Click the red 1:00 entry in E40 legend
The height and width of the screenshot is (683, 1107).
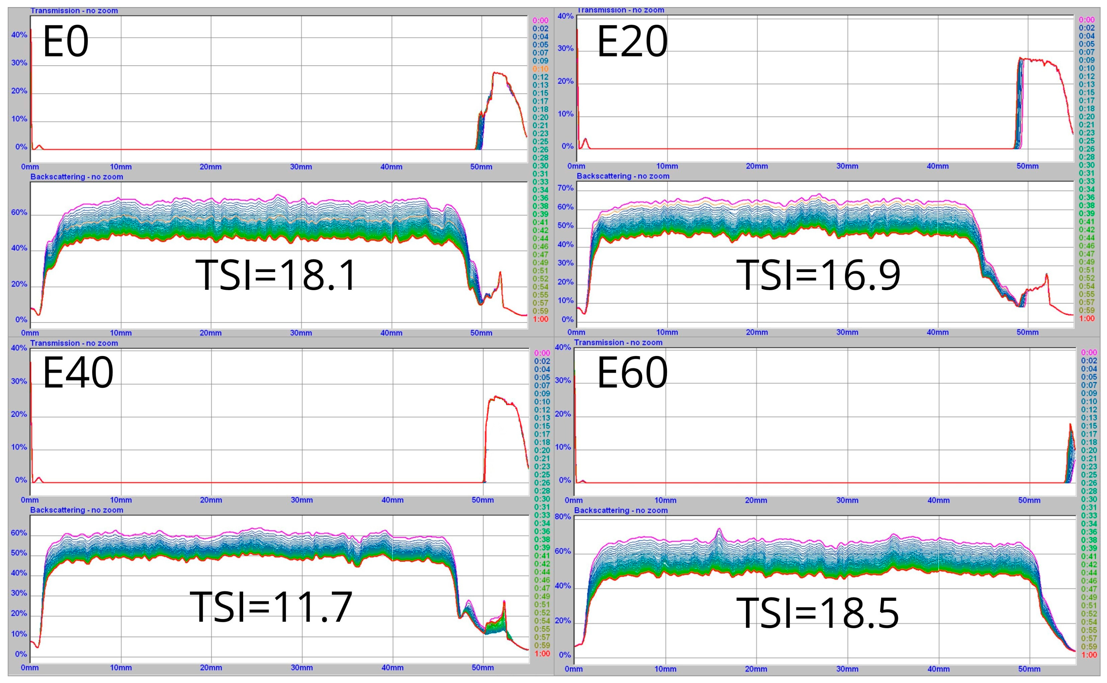tap(542, 654)
